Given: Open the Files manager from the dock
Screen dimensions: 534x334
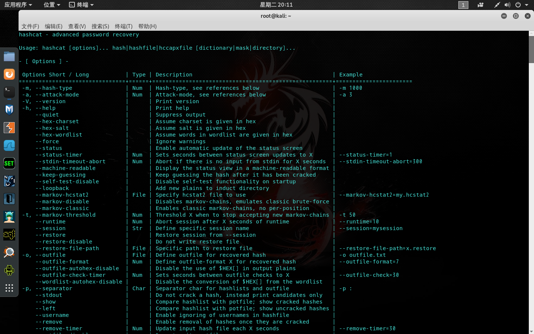Looking at the screenshot, I should click(x=9, y=56).
